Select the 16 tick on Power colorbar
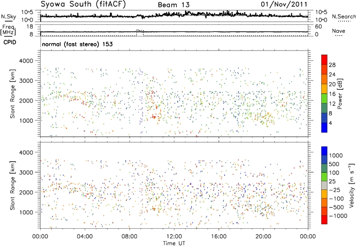This screenshot has height=246, width=356. point(332,94)
